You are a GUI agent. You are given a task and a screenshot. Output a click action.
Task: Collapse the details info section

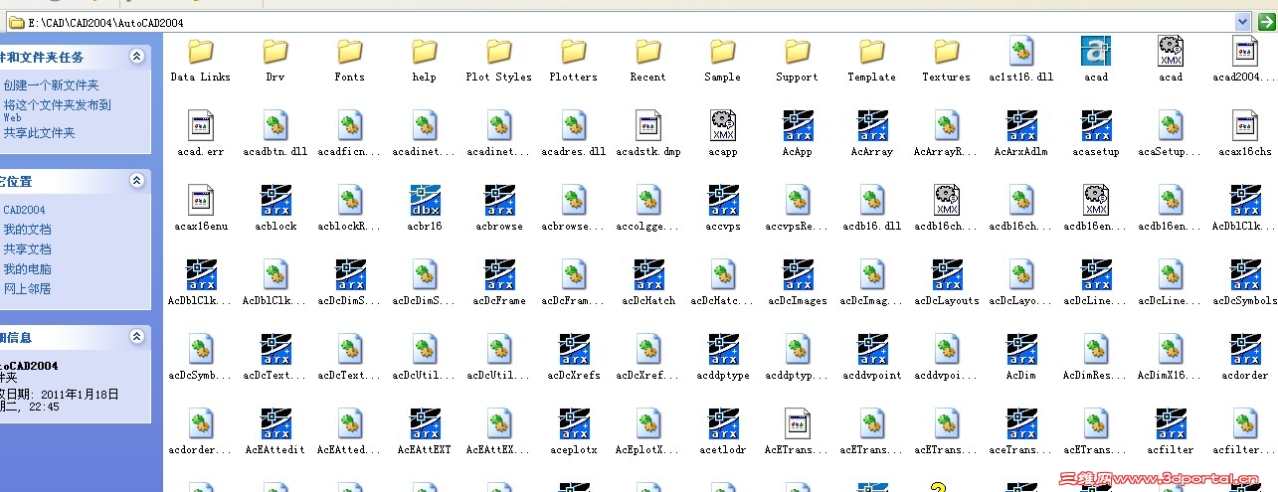[136, 338]
